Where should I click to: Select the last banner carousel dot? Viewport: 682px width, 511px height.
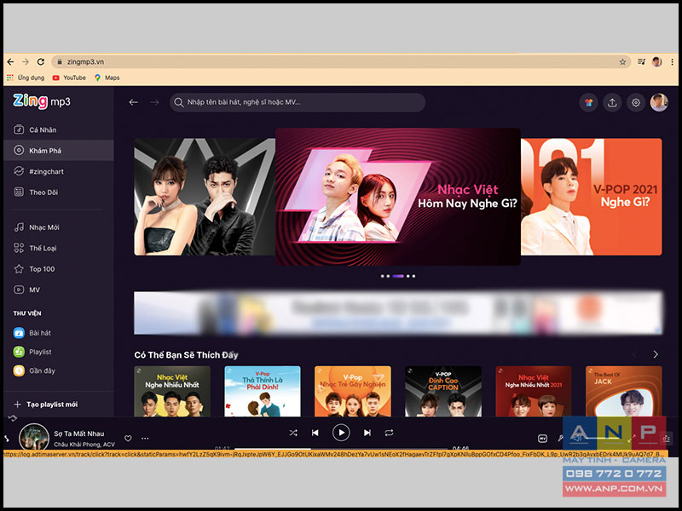(x=413, y=276)
